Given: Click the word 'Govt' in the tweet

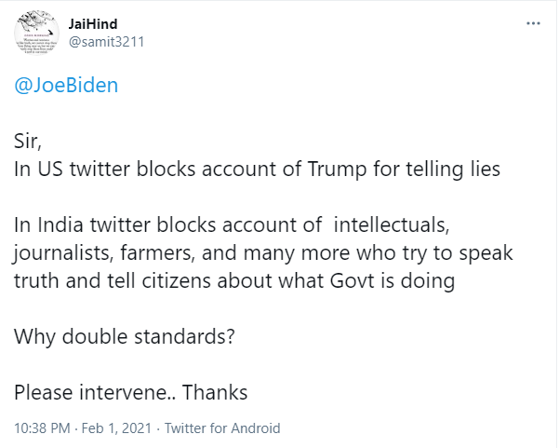Looking at the screenshot, I should click(353, 281).
